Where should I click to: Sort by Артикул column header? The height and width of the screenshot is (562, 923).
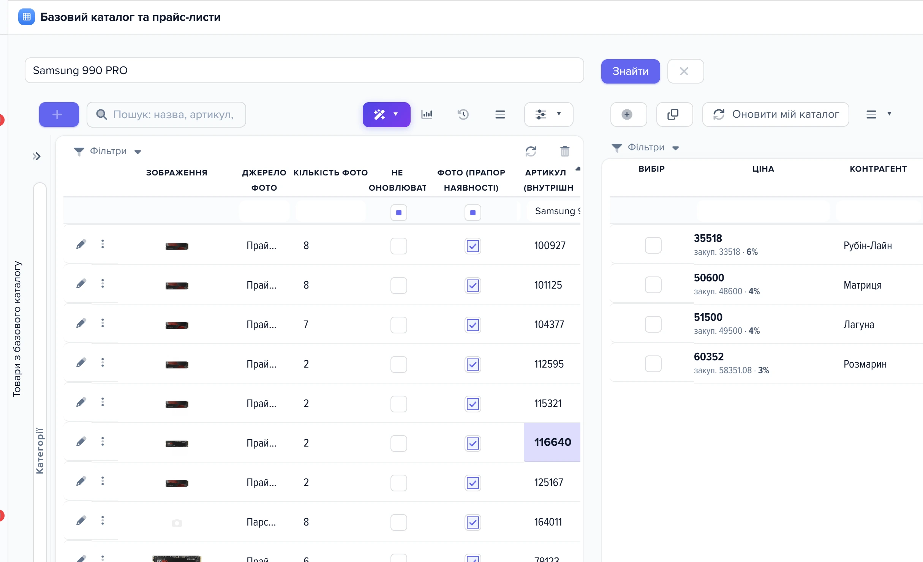548,180
